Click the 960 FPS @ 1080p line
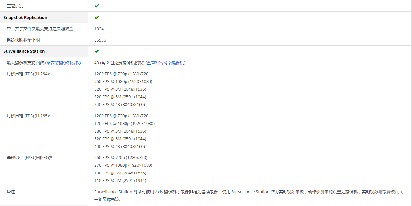 pos(123,81)
